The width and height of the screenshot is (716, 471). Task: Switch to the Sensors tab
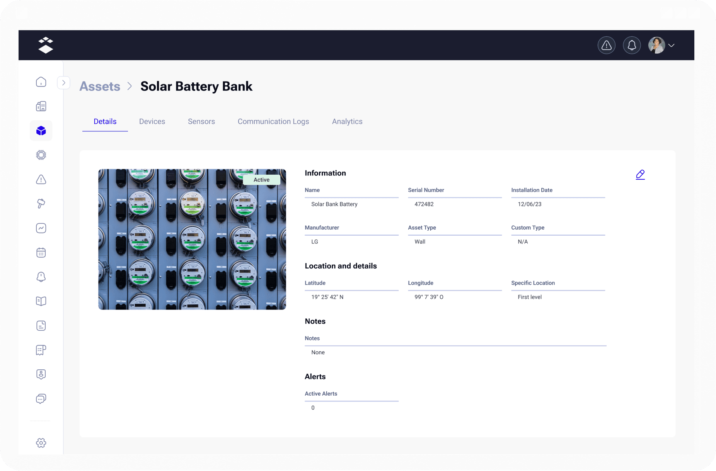pyautogui.click(x=201, y=121)
